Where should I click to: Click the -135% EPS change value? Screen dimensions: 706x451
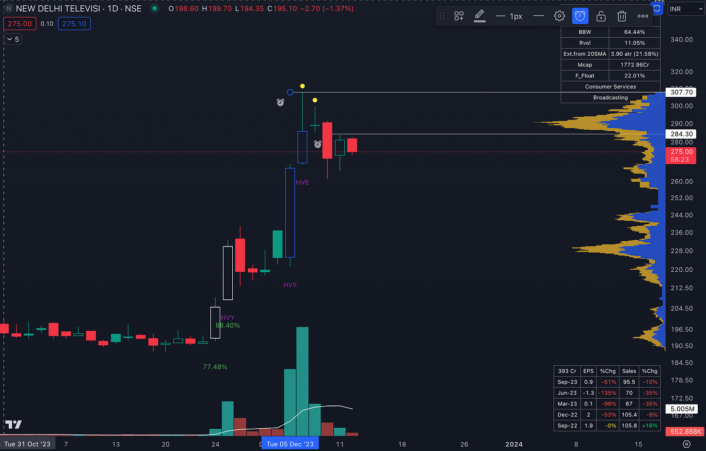(608, 393)
